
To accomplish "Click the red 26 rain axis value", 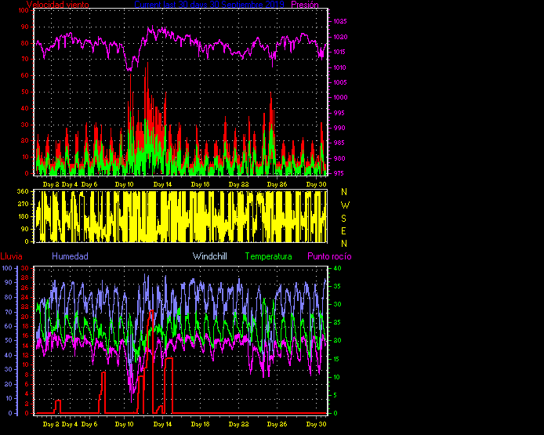I will (24, 288).
